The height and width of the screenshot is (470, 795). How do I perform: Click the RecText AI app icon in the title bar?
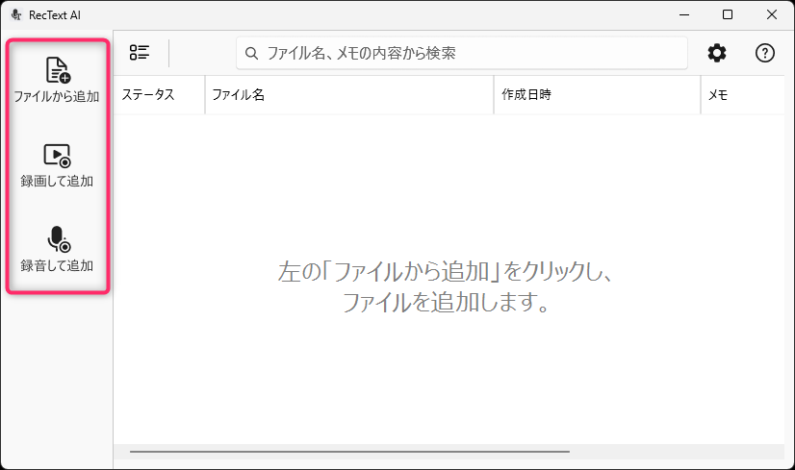tap(16, 14)
